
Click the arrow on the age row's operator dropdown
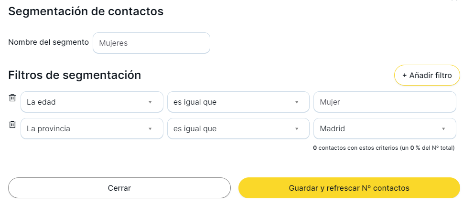tap(296, 102)
